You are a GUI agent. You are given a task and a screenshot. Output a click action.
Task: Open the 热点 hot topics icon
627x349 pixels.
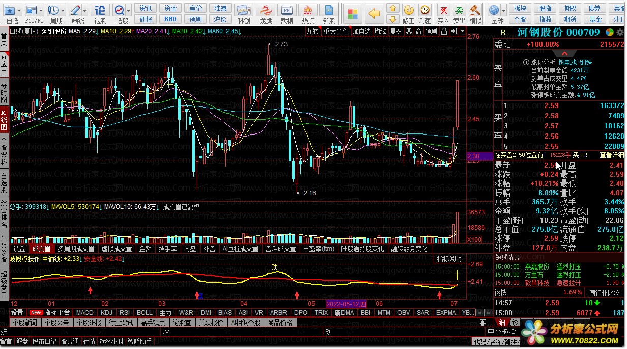[x=308, y=10]
